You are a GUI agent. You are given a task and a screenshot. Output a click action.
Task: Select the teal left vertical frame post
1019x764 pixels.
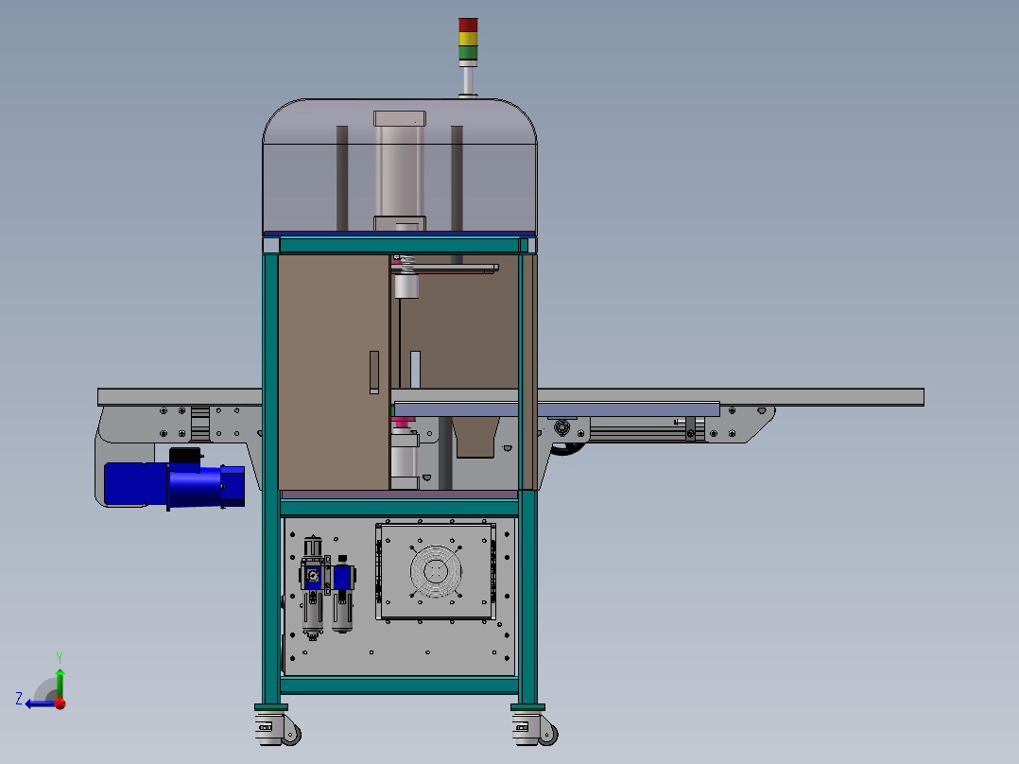click(x=270, y=479)
